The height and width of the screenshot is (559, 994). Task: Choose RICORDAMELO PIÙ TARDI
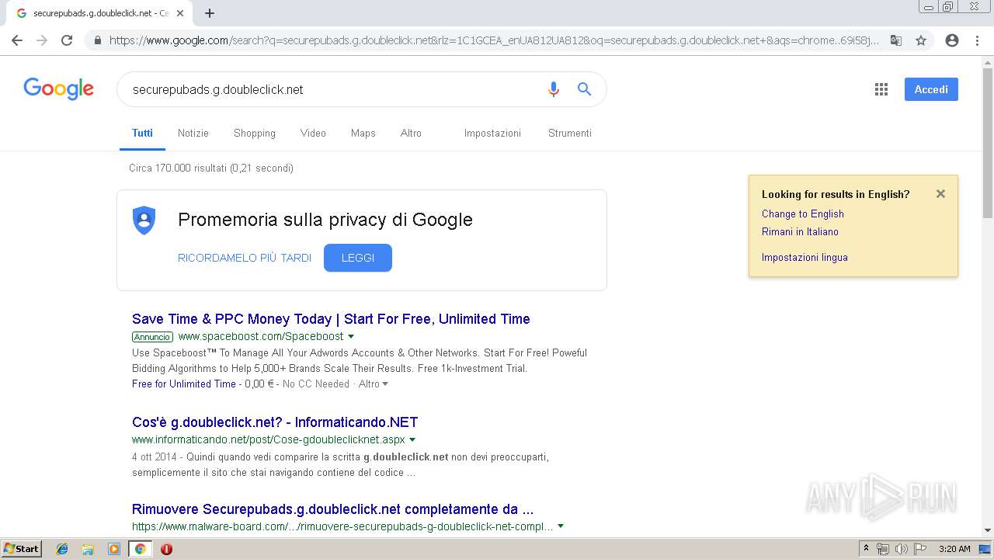click(x=245, y=258)
